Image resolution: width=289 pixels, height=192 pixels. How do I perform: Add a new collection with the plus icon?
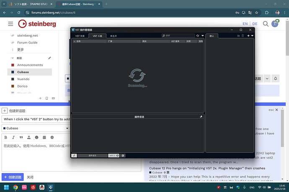[248, 35]
